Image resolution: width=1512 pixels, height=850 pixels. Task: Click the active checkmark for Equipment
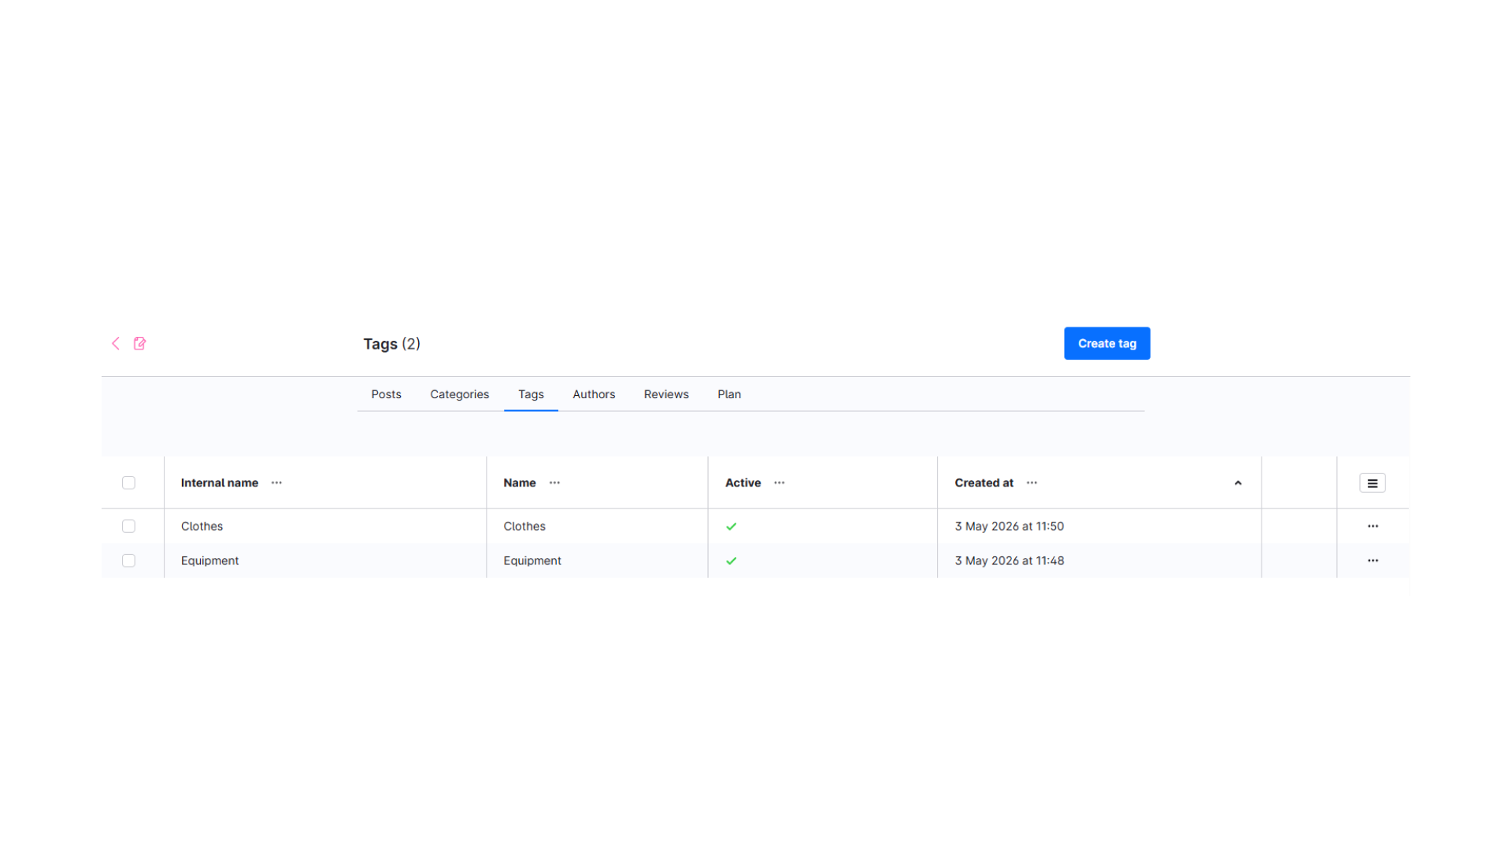(x=732, y=561)
